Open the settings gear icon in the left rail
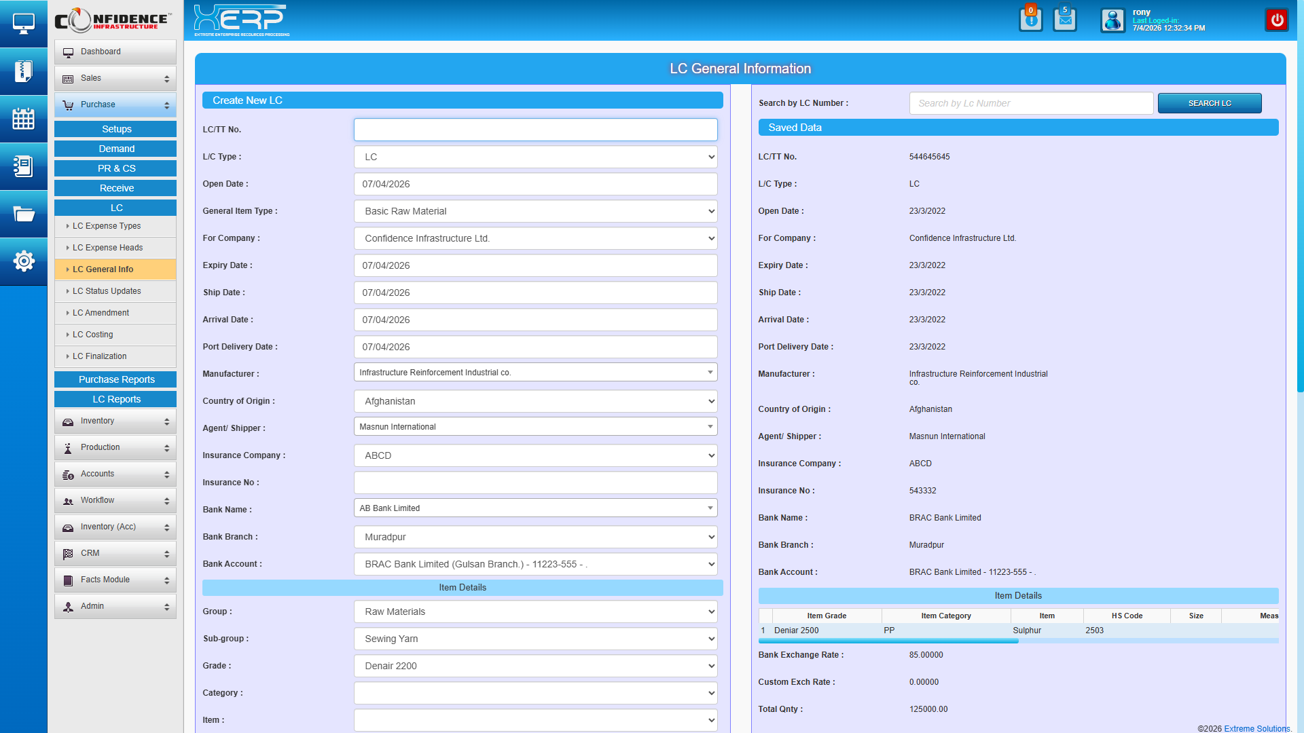 [24, 261]
